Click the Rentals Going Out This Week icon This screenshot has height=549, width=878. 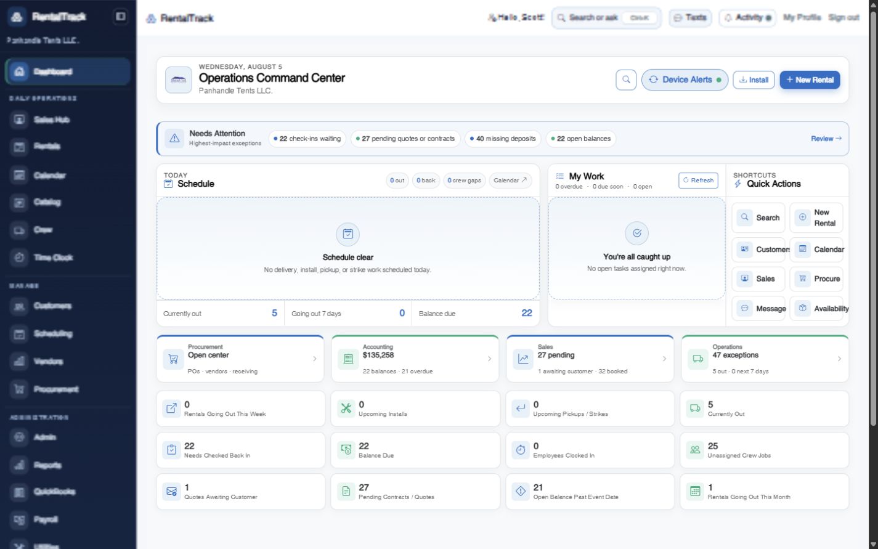point(171,409)
